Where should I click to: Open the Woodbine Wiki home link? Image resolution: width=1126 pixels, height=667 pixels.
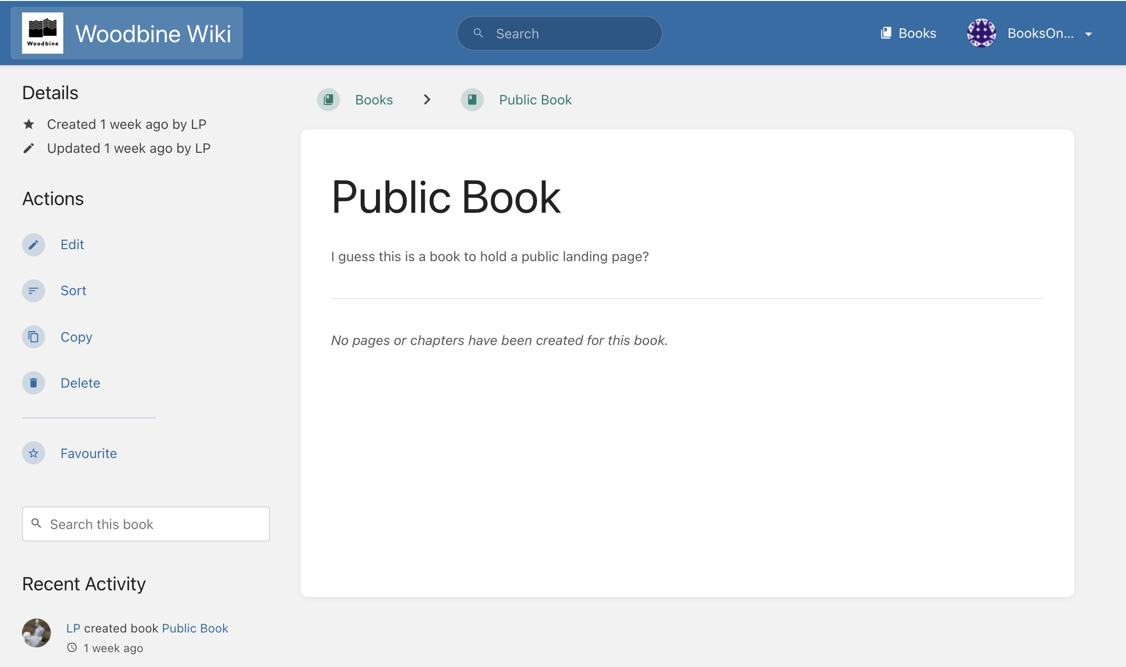point(127,33)
